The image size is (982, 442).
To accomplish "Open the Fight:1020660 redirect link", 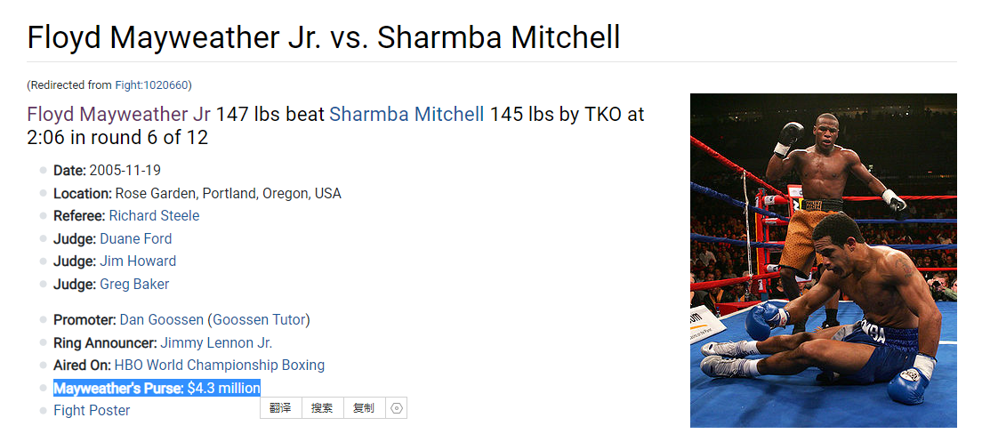I will click(151, 85).
